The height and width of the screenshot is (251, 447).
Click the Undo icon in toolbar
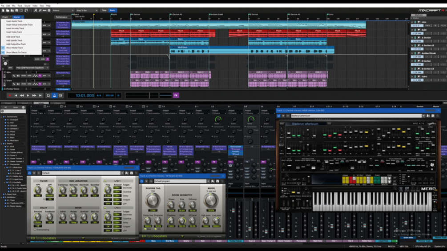coord(26,10)
